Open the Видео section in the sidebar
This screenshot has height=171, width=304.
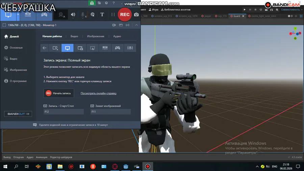point(11,59)
